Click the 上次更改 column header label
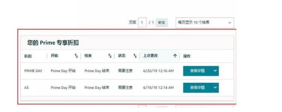282x112 pixels. click(x=150, y=56)
